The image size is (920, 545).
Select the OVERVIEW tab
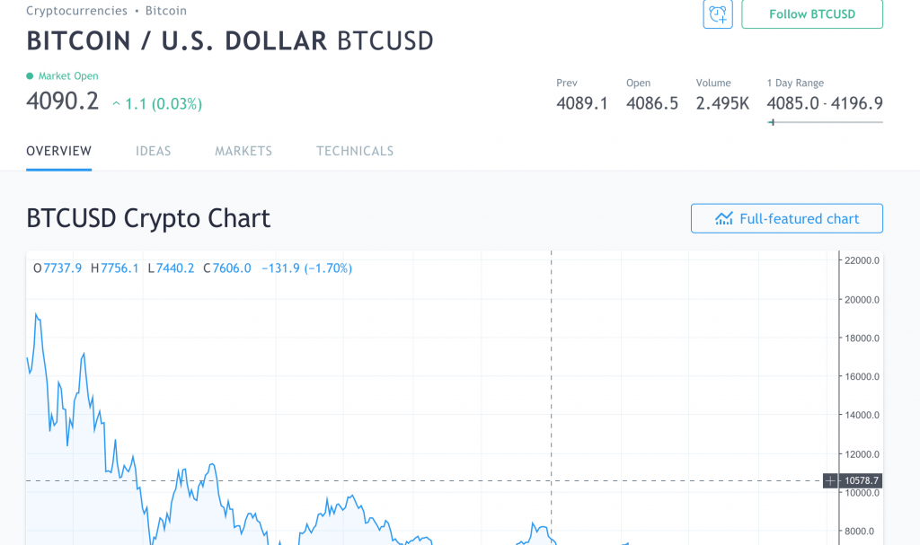tap(58, 152)
